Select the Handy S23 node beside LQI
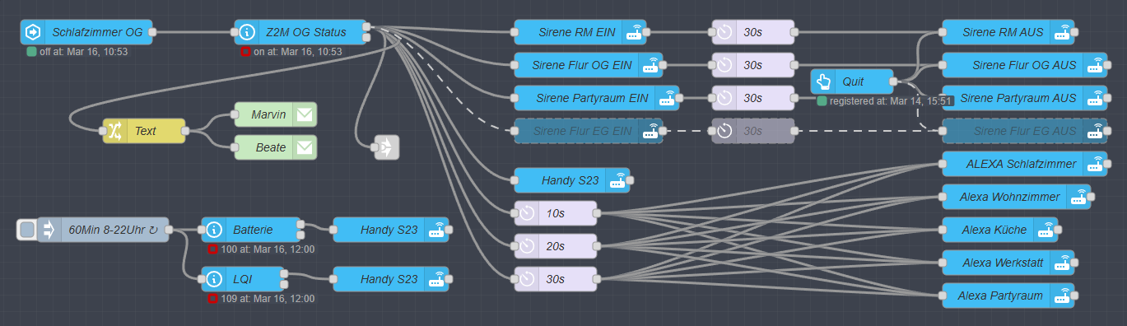1127x326 pixels. coord(391,279)
